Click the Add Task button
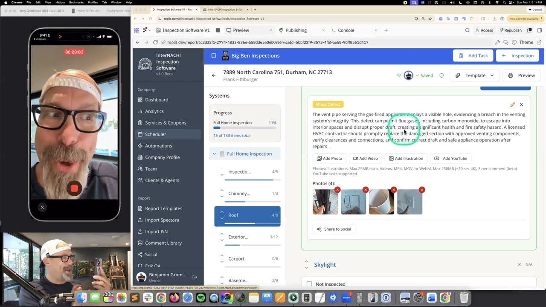Image resolution: width=546 pixels, height=307 pixels. [x=473, y=55]
